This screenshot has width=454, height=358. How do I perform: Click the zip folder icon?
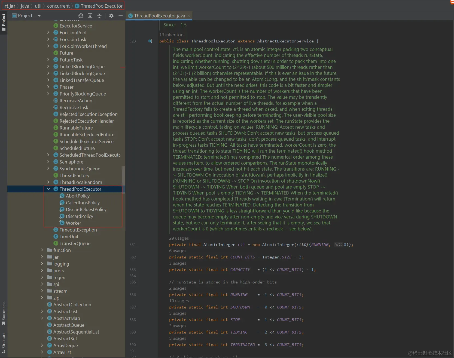50,298
